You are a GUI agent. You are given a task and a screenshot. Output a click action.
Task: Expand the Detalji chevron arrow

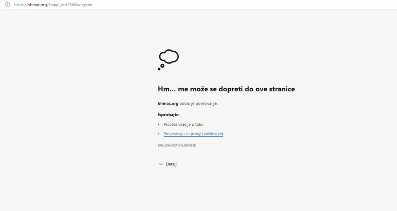point(161,164)
